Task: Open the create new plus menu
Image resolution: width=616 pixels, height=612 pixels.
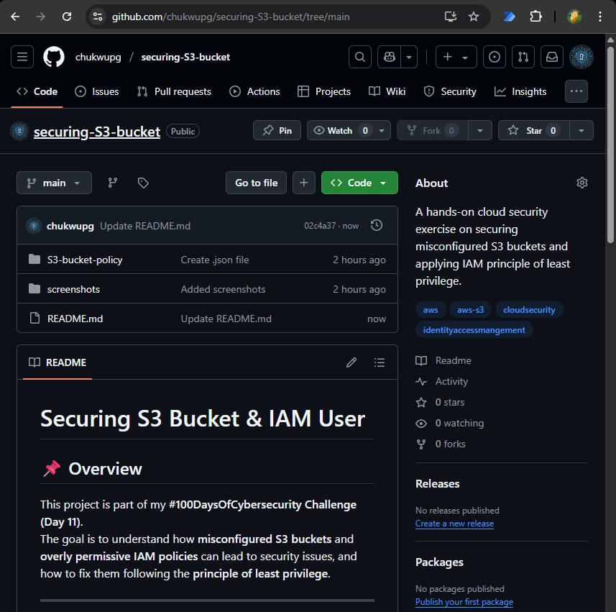Action: pyautogui.click(x=456, y=57)
